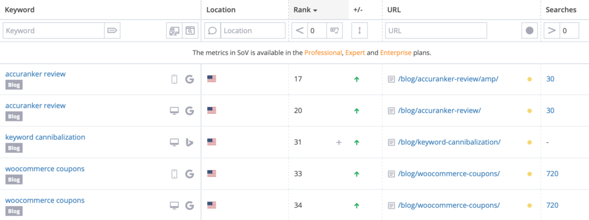Open the desktop accuranker review keyword
The width and height of the screenshot is (589, 220).
[x=35, y=106]
